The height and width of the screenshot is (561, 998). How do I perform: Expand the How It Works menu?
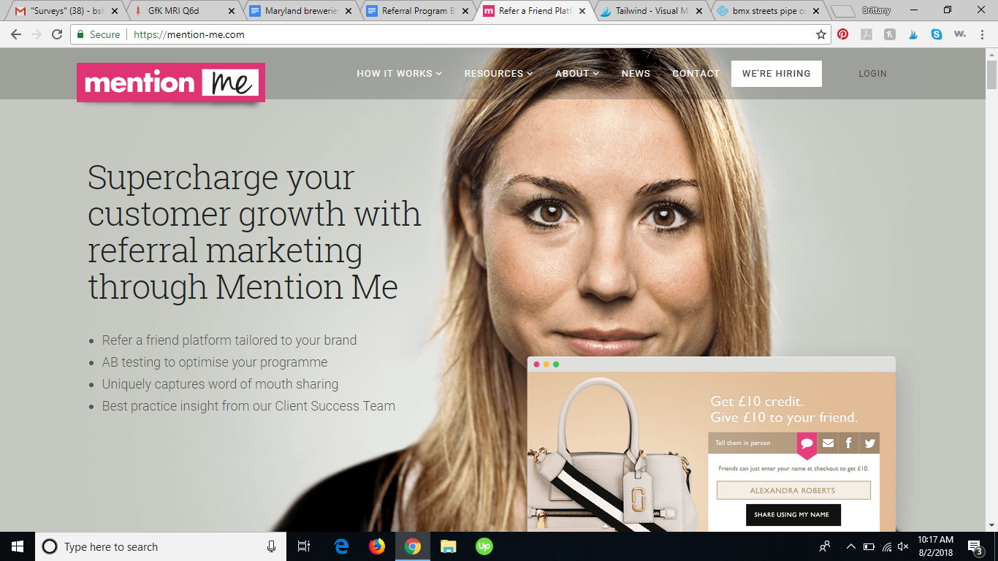coord(399,74)
